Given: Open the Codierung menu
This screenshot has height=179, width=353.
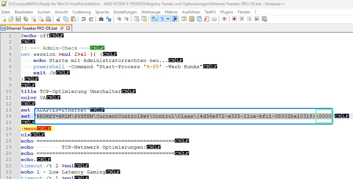Looking at the screenshot, I should (x=81, y=12).
